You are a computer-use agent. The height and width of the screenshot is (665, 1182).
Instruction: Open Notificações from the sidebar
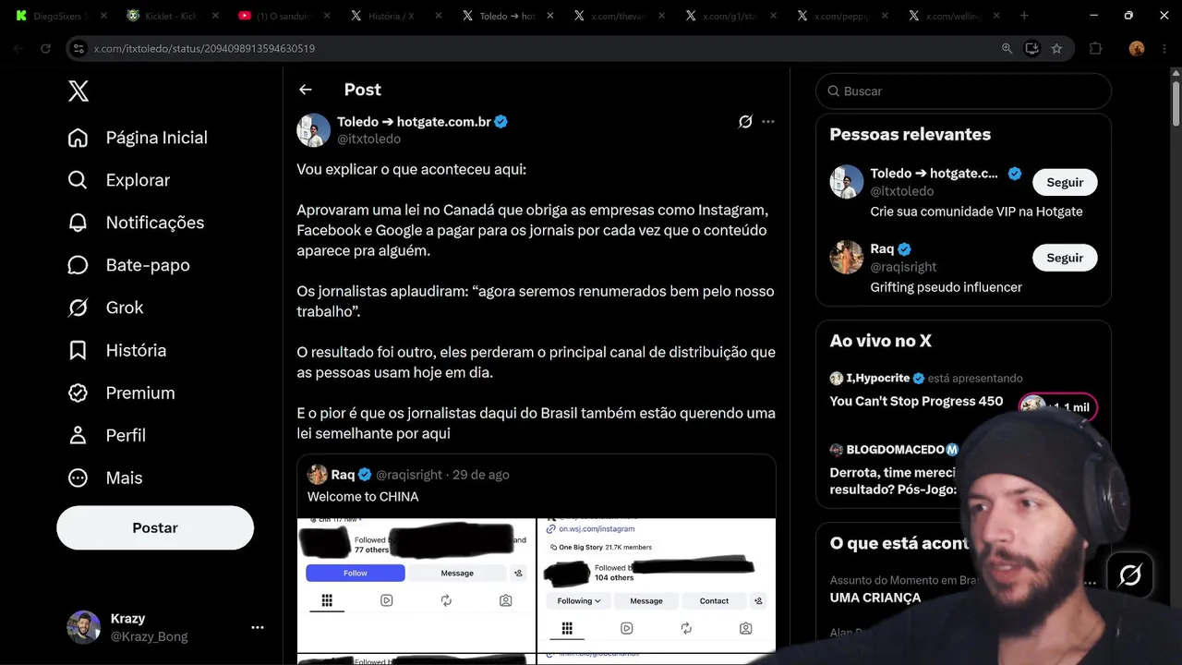136,223
